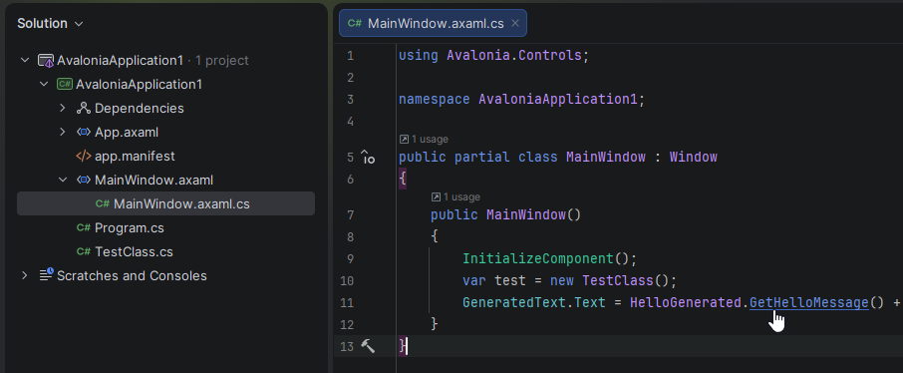Select App.axaml in the solution tree

(x=127, y=132)
